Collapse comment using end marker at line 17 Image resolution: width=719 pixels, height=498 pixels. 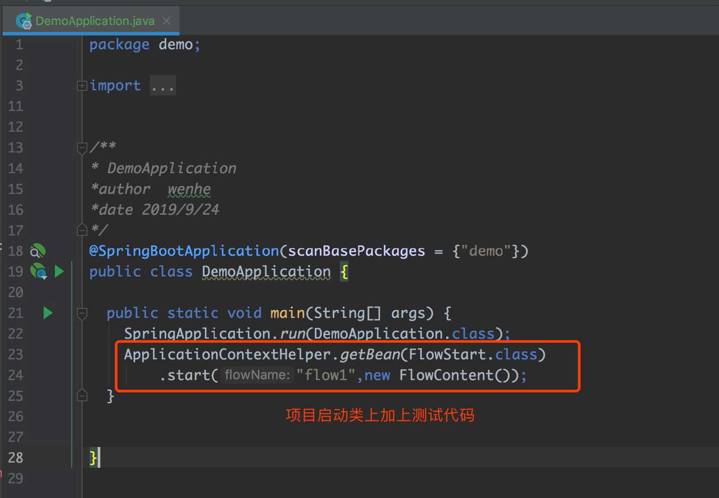(82, 230)
